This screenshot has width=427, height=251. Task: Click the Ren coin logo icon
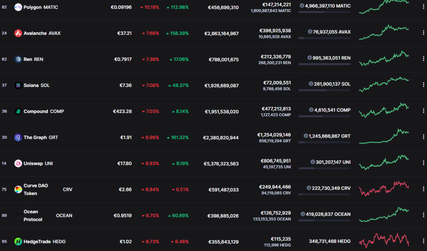pos(18,59)
